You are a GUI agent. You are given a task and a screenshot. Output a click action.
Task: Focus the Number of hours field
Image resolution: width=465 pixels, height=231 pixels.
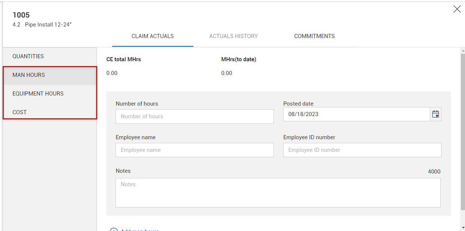pos(195,116)
